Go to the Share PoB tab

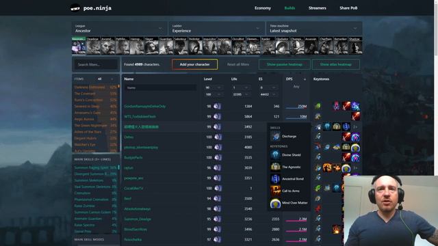(x=348, y=8)
